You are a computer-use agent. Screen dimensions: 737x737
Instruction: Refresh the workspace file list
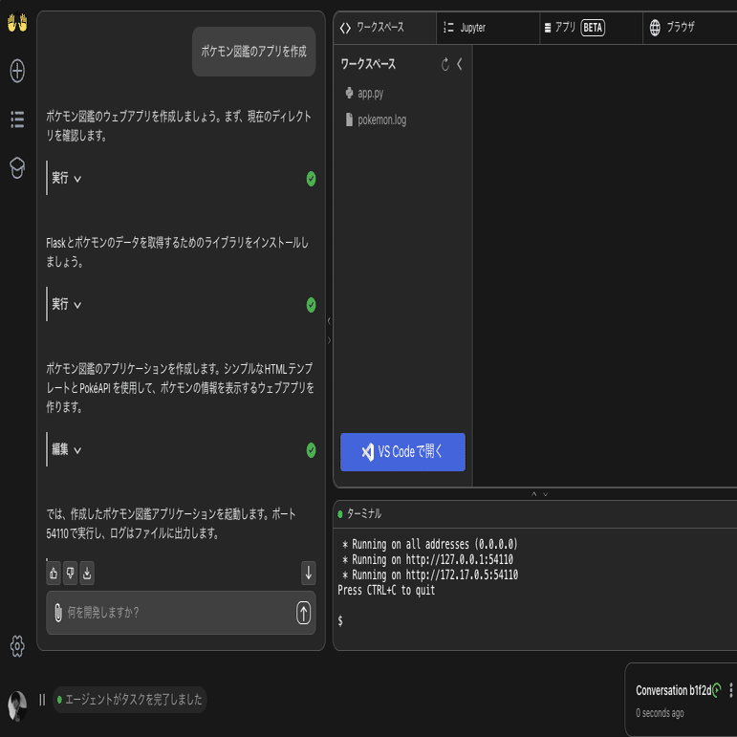(x=445, y=64)
